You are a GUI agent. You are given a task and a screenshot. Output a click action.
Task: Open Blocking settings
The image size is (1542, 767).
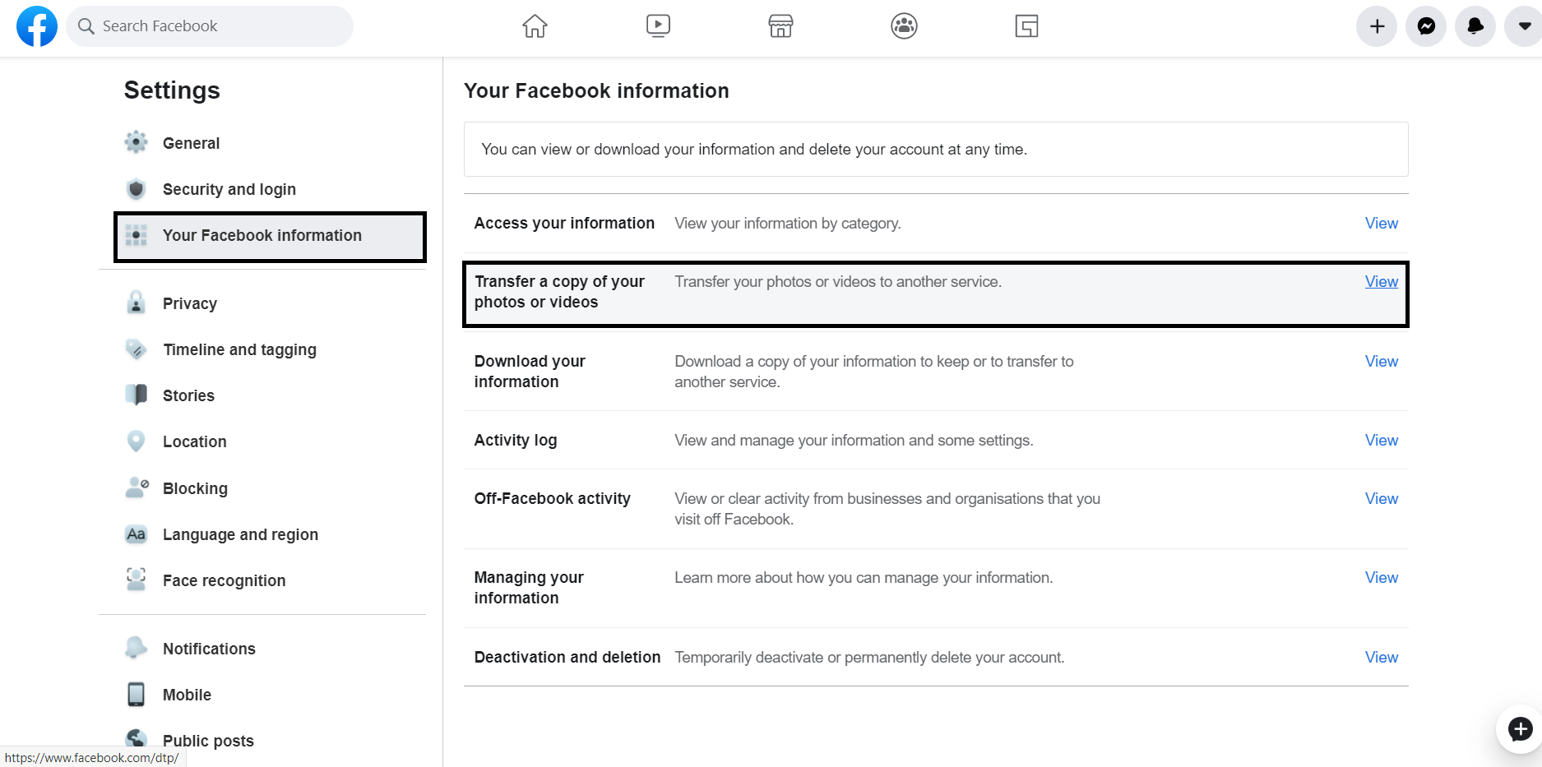pyautogui.click(x=195, y=488)
